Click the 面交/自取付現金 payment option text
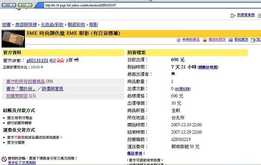Viewport: 261px width, 165px height. click(20, 118)
